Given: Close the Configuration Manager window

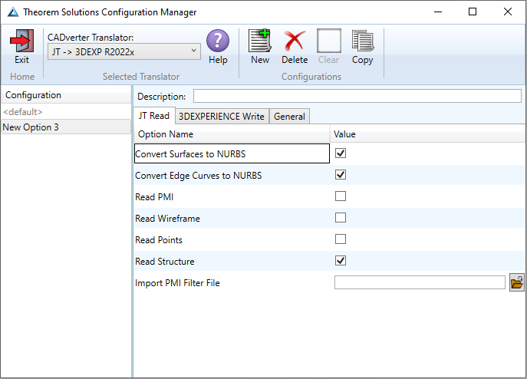Looking at the screenshot, I should [x=508, y=12].
